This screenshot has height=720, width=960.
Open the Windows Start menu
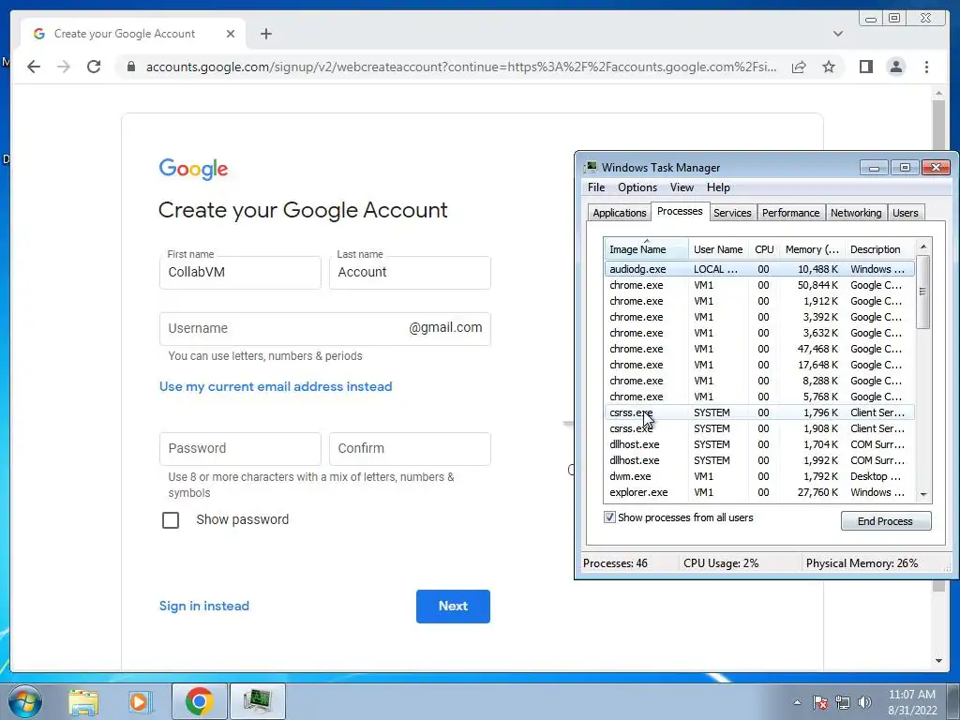coord(25,701)
